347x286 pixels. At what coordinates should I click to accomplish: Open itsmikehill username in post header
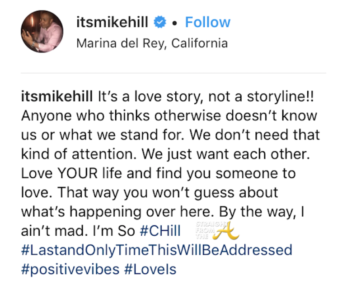click(112, 22)
